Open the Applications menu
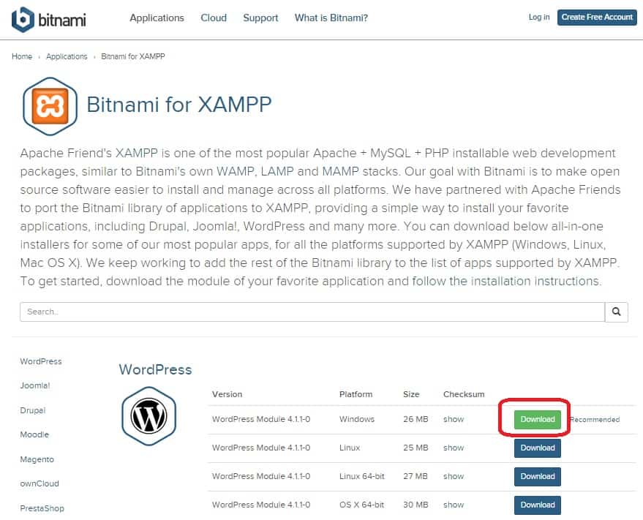643x520 pixels. click(157, 18)
